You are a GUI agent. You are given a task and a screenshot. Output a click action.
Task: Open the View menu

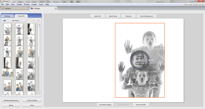(13, 4)
